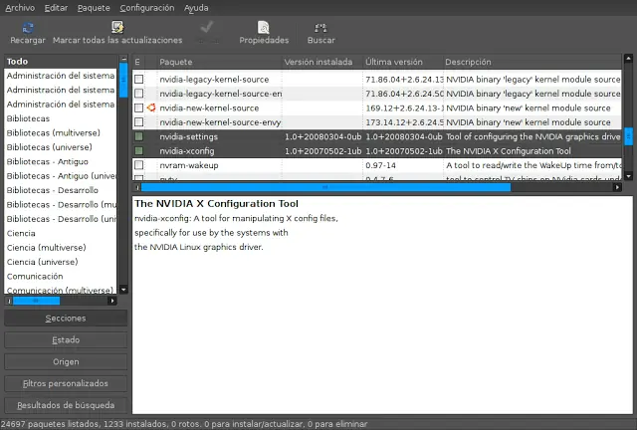
Task: Select Bibliotecas - Desarrollo category
Action: (x=61, y=190)
